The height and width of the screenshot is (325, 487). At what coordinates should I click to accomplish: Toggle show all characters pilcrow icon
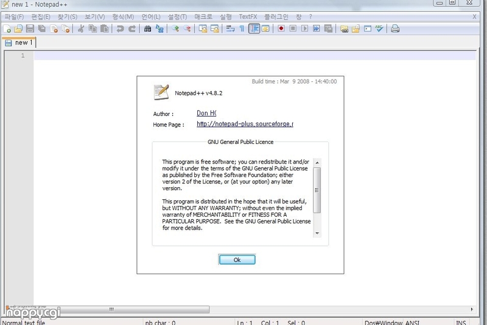[x=242, y=29]
